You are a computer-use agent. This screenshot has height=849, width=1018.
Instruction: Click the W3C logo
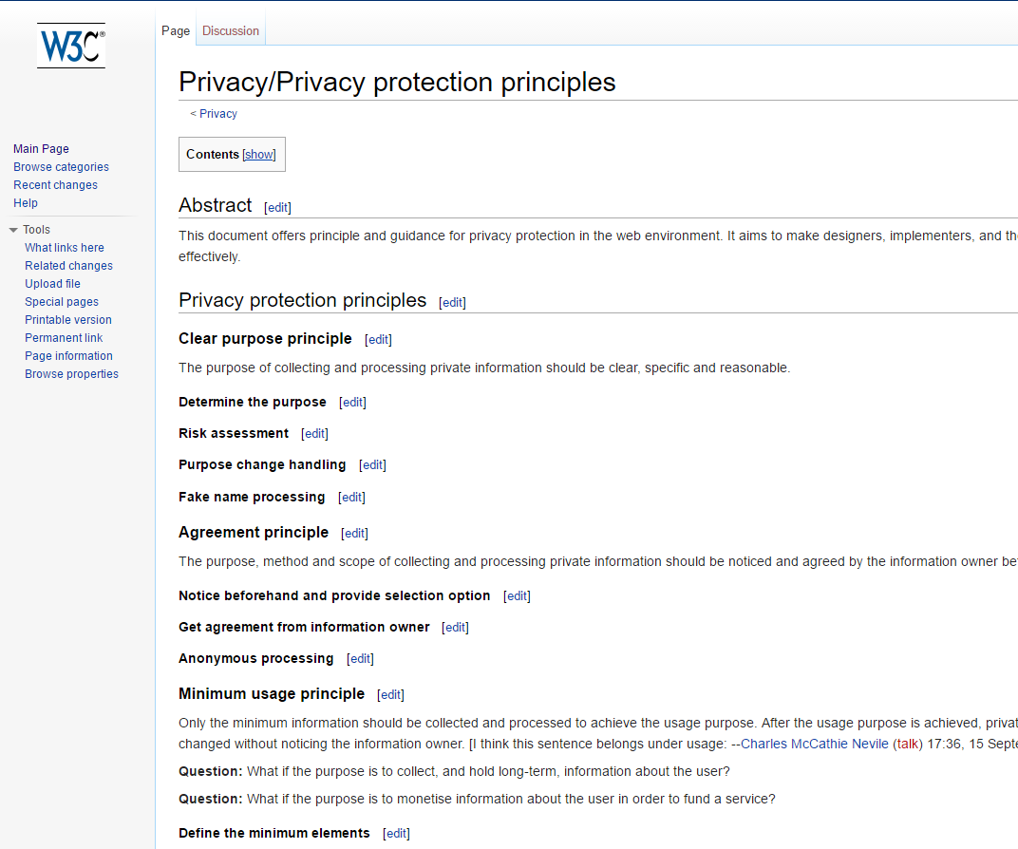(71, 46)
